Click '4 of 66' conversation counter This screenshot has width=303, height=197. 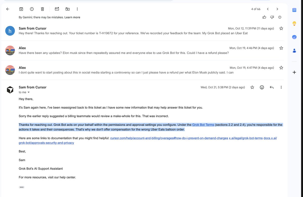pyautogui.click(x=256, y=9)
